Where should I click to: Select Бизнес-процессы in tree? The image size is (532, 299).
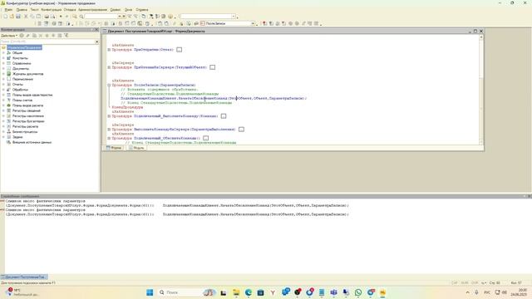click(x=25, y=131)
